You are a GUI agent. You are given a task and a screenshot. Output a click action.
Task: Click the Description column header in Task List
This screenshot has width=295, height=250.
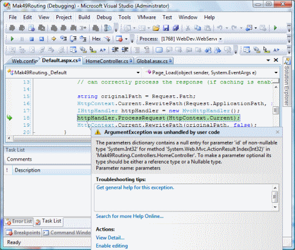coord(52,170)
